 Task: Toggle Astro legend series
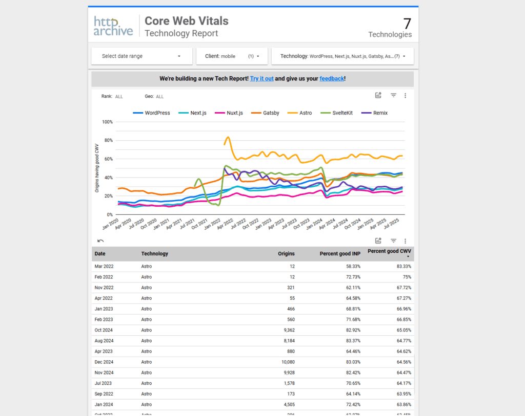[x=299, y=113]
